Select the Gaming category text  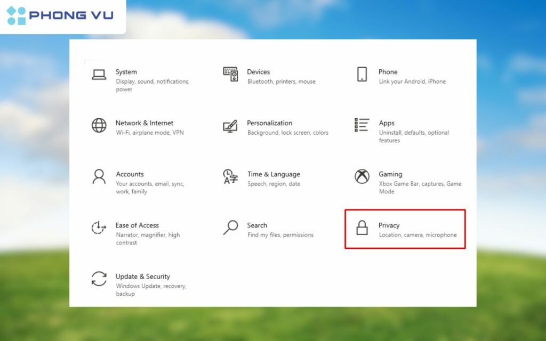[390, 174]
